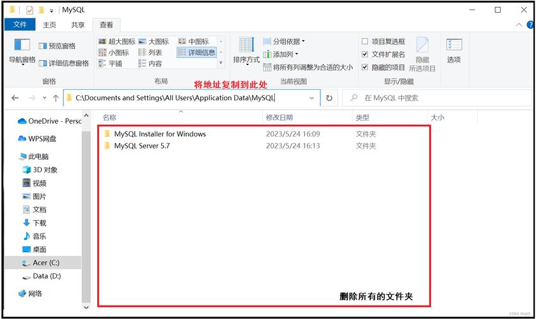Open Options (选项) button
Image resolution: width=536 pixels, height=319 pixels.
pos(454,51)
